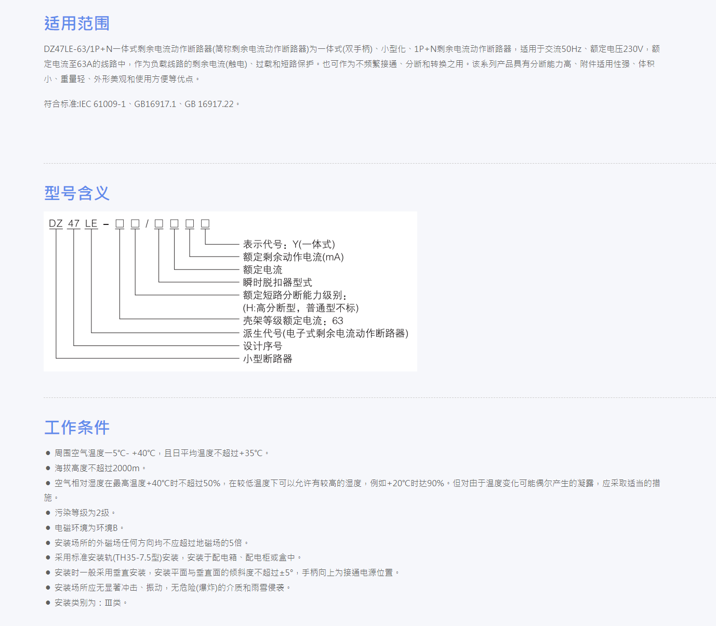Click the 设计序号 diagram label
Image resolution: width=716 pixels, height=626 pixels.
click(x=263, y=346)
